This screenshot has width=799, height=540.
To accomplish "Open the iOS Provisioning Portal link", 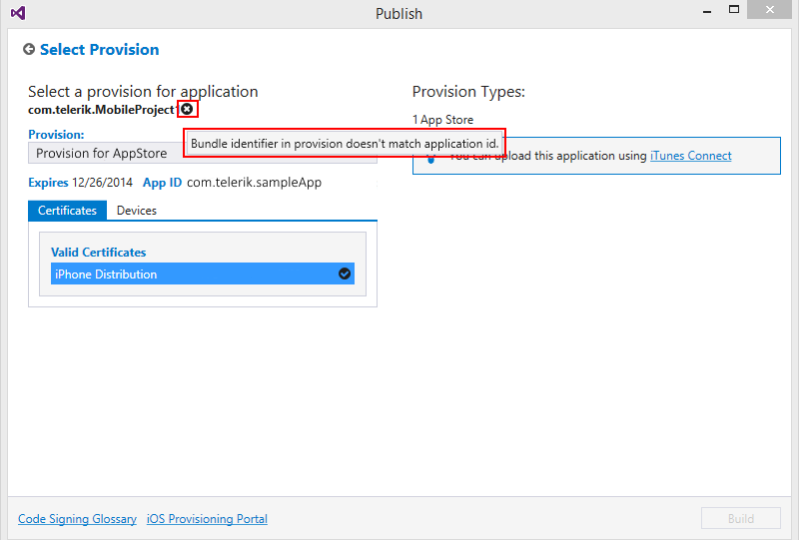I will click(207, 519).
